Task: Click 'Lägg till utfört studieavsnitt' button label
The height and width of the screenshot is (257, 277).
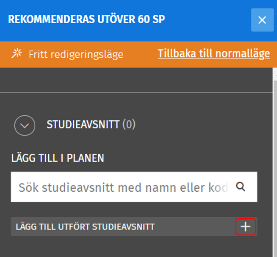Action: coord(85,227)
